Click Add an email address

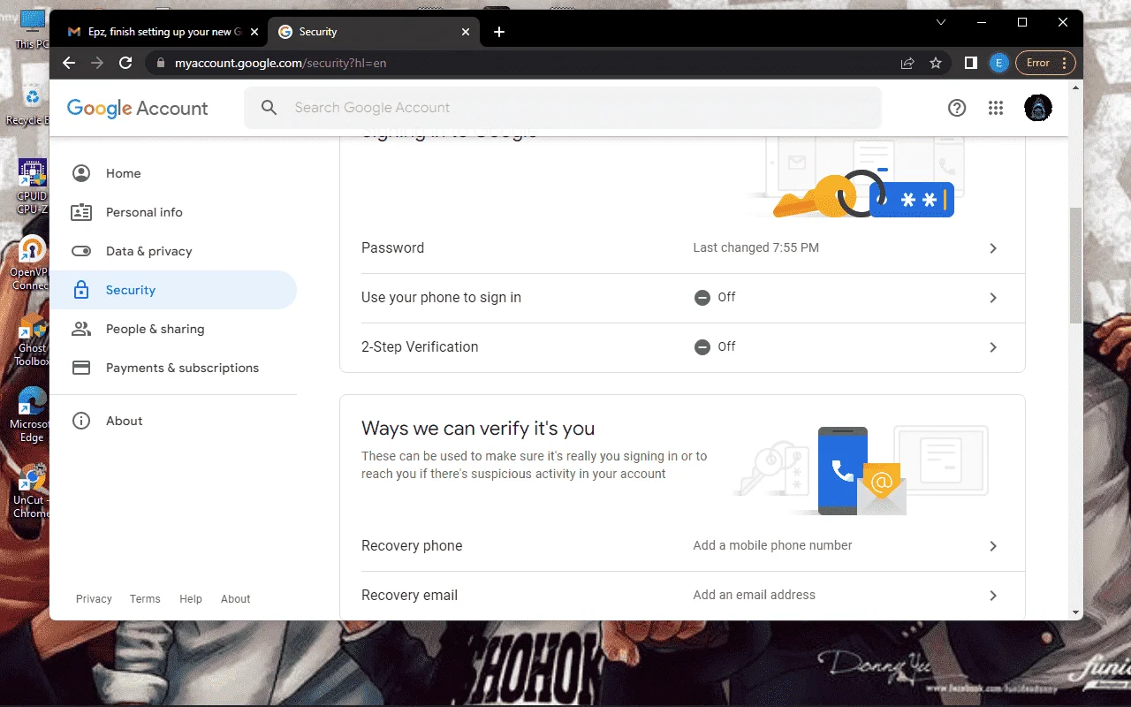[754, 595]
